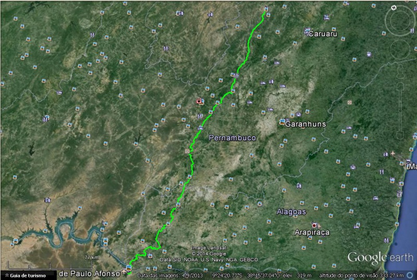Click the Paulo Afonso place label
The image size is (417, 280).
click(x=90, y=274)
